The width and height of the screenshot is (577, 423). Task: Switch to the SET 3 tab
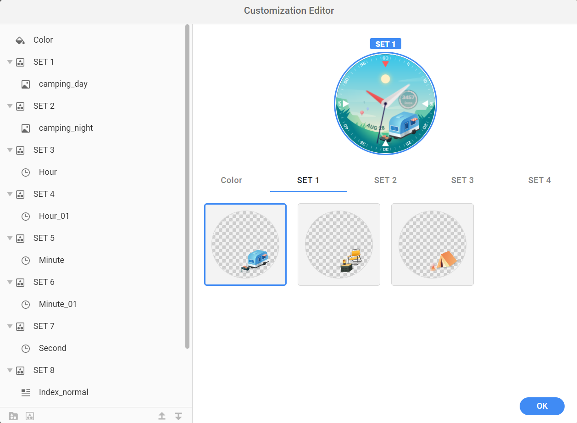(x=462, y=180)
